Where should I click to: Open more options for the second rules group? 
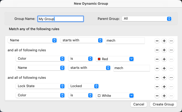click(x=171, y=77)
